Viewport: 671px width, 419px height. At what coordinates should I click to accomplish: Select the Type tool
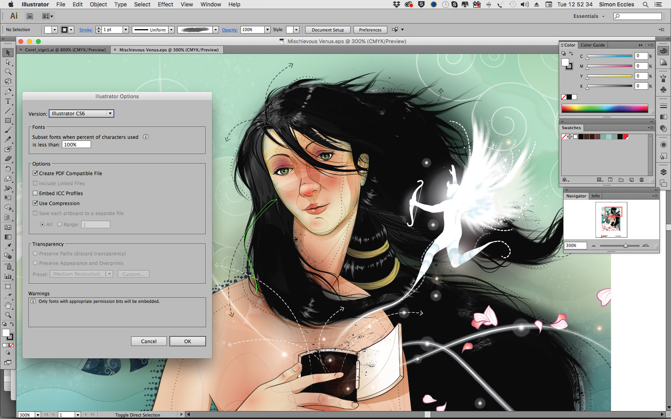point(8,101)
